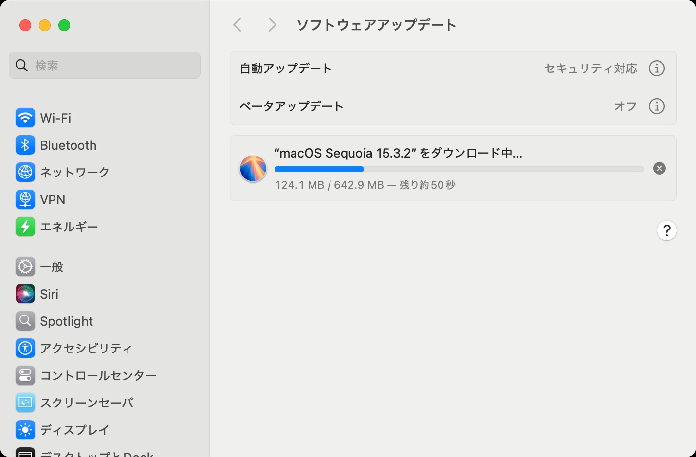Click the download progress bar
The height and width of the screenshot is (457, 696).
[459, 169]
